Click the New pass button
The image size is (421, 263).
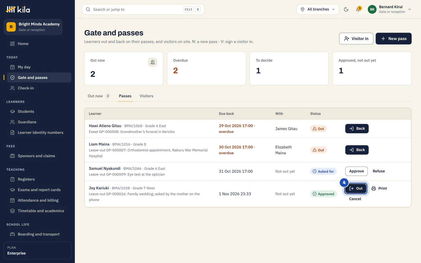pos(394,39)
